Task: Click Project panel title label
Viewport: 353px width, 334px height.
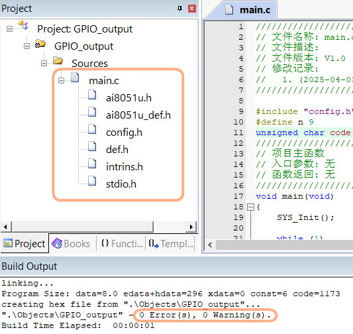Action: [17, 9]
